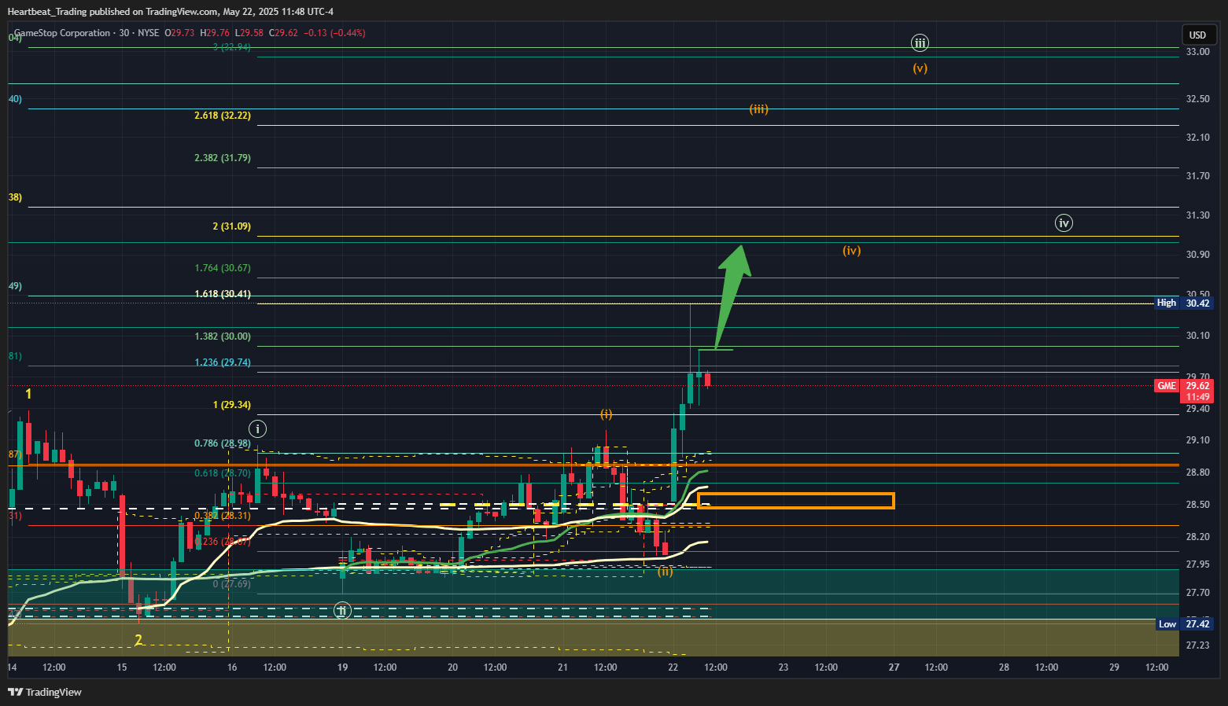Click the change value −0.13 (−0.44%)
The height and width of the screenshot is (706, 1228).
(x=334, y=33)
